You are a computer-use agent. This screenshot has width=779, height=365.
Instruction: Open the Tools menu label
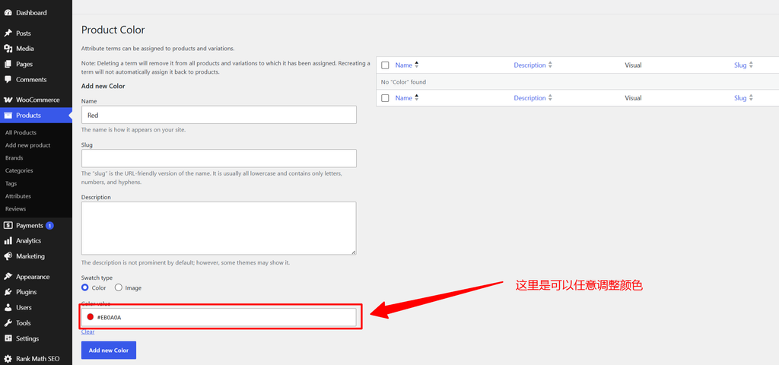tap(24, 322)
